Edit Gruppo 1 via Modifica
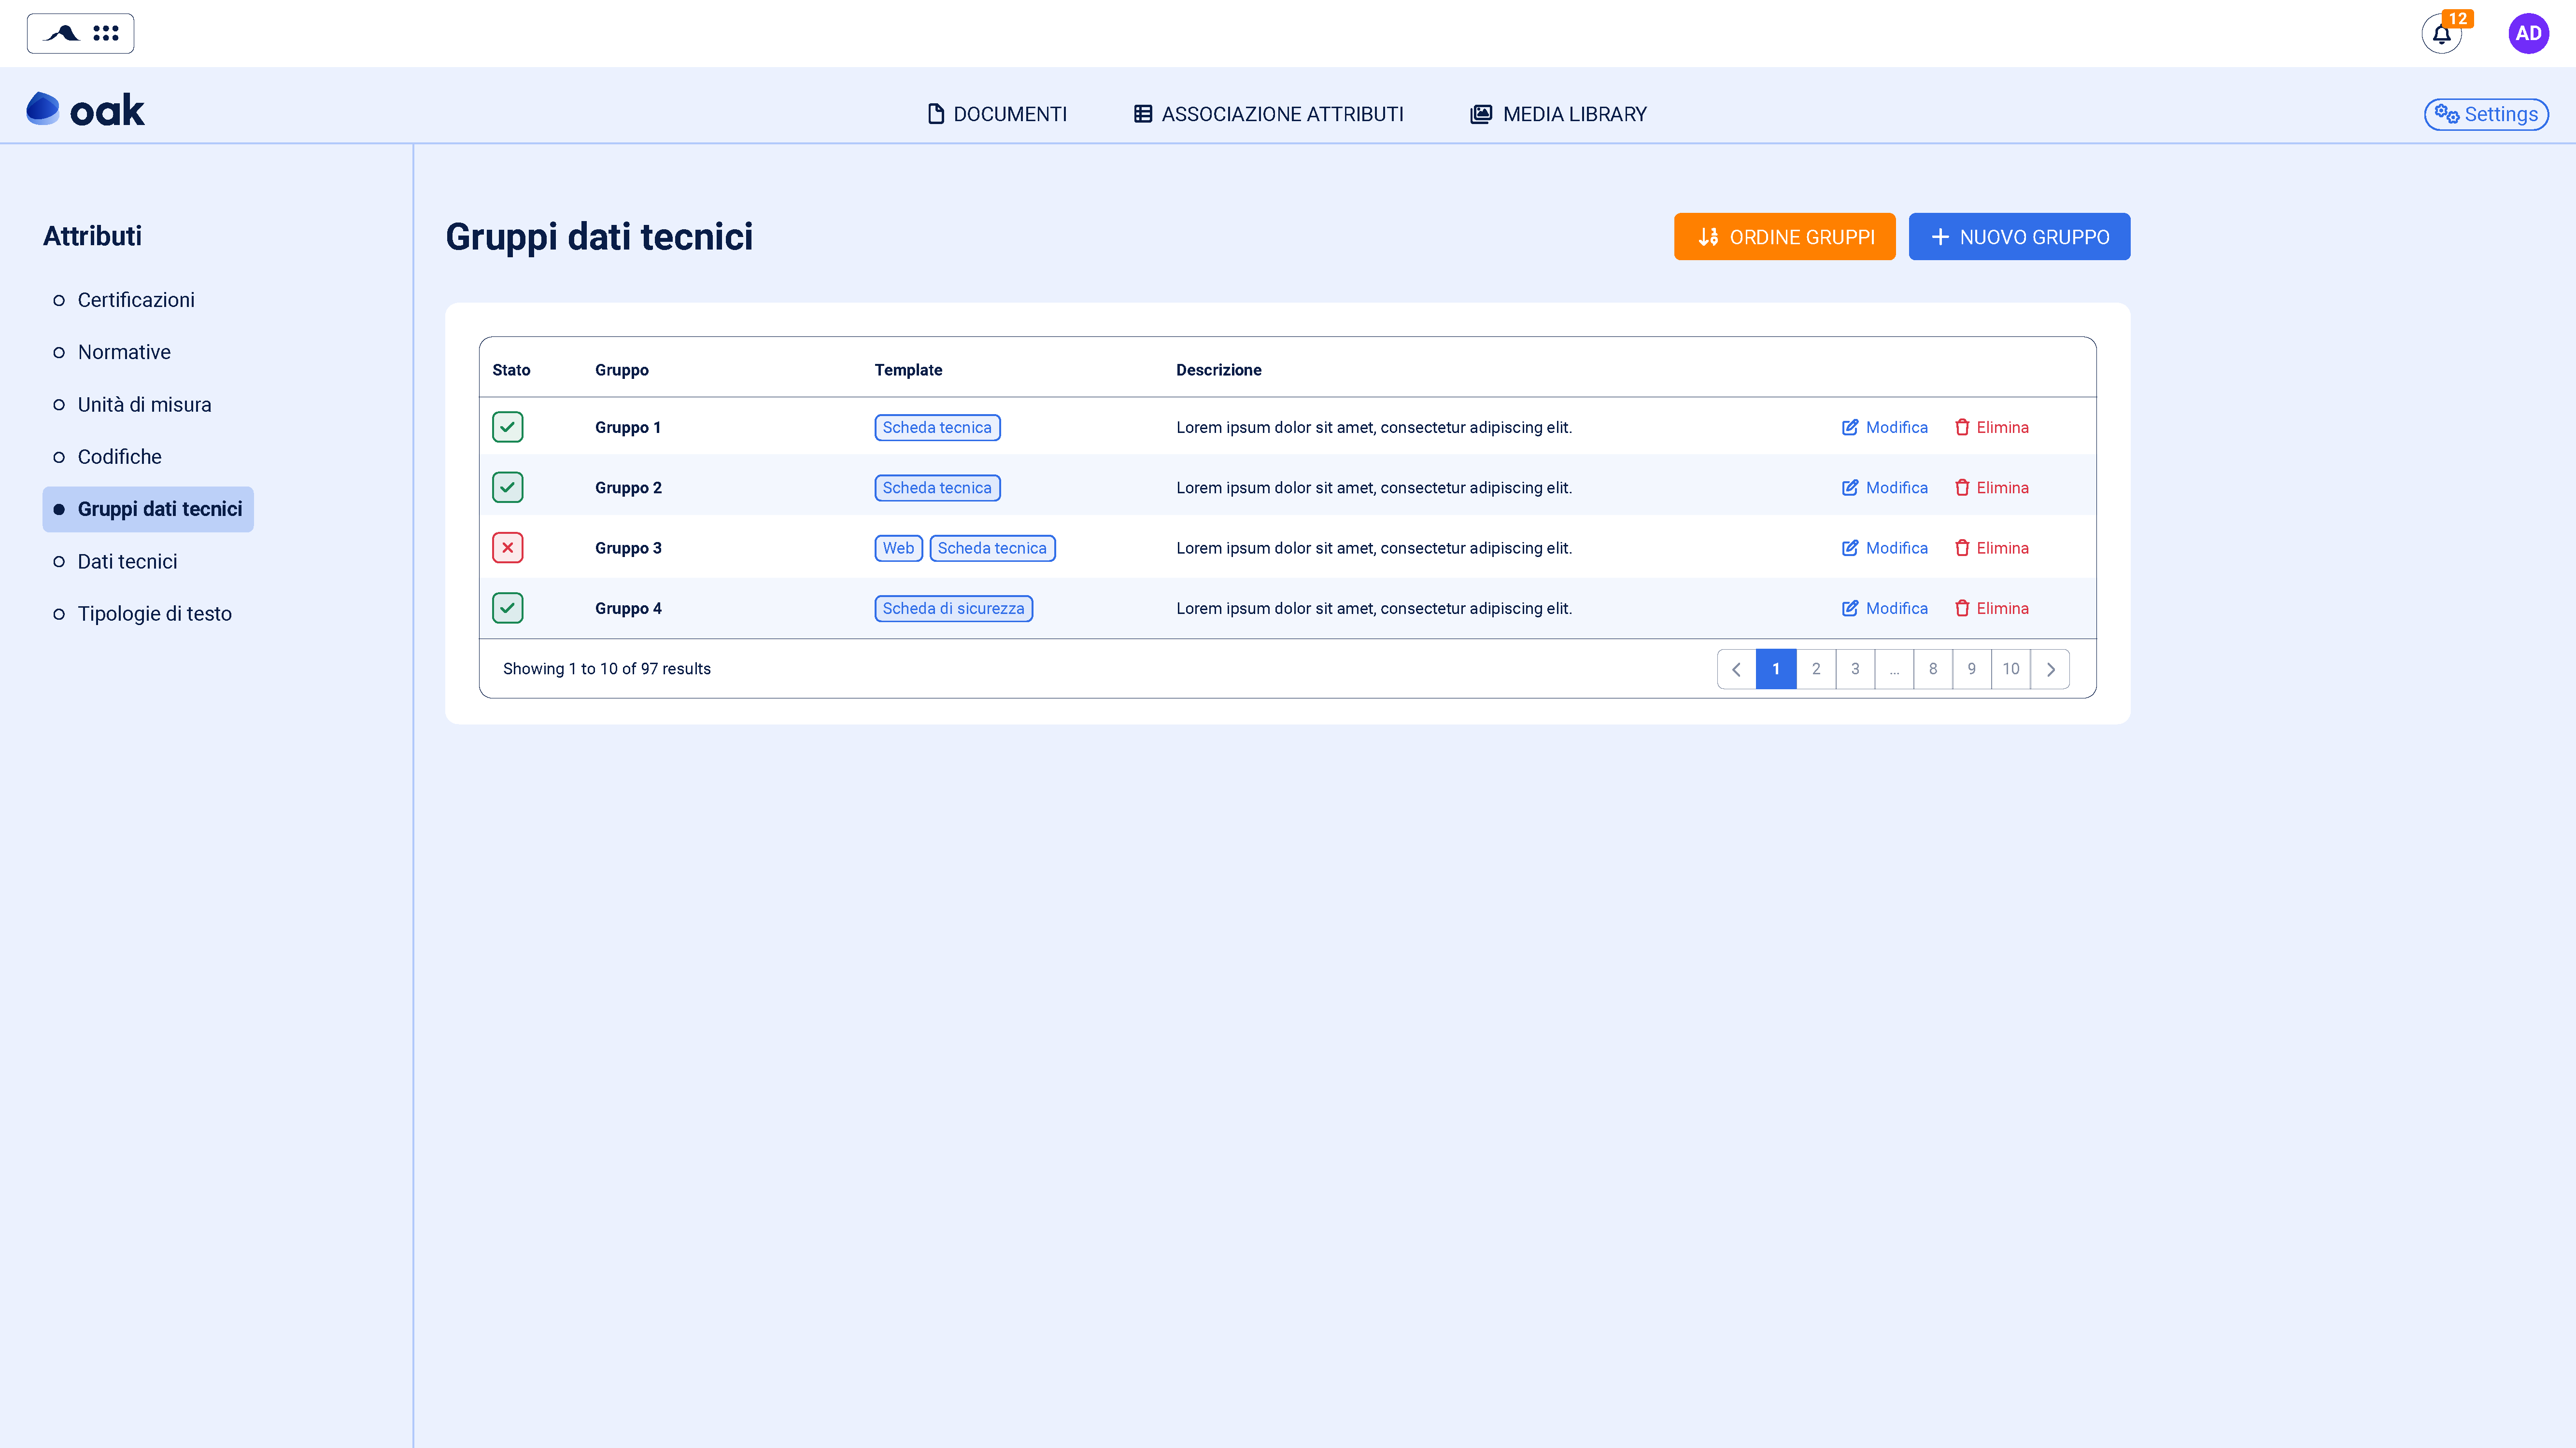The width and height of the screenshot is (2576, 1448). 1884,428
